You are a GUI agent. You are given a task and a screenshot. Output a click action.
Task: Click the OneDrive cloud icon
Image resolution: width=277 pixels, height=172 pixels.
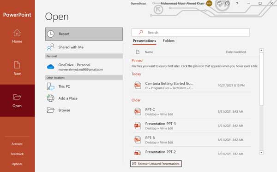50,67
